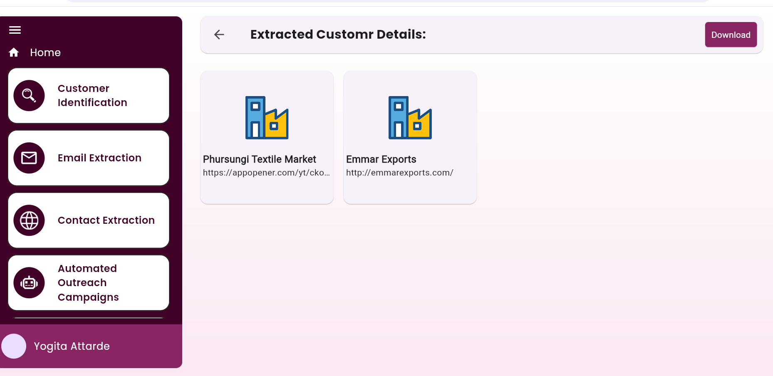Screen dimensions: 773x376
Task: Select Emmar Exports name
Action: (381, 159)
